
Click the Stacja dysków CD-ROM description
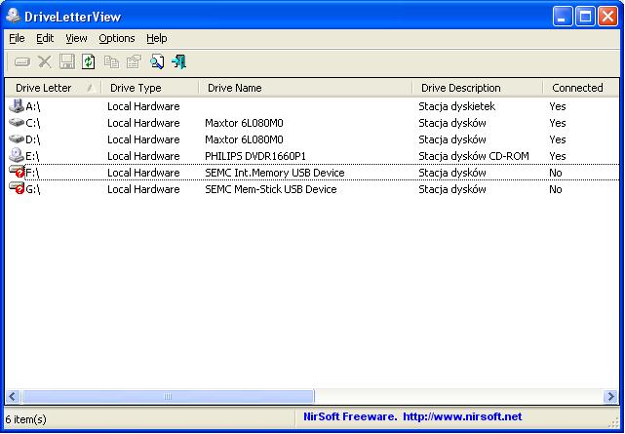tap(474, 156)
